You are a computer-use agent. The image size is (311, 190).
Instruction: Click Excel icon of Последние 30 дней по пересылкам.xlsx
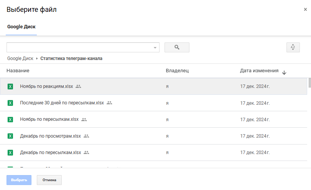coord(10,103)
